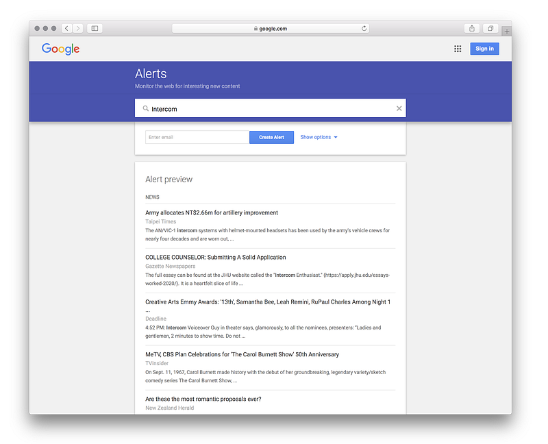Viewport: 548px width, 444px height.
Task: Click the google.com address bar
Action: pyautogui.click(x=271, y=28)
